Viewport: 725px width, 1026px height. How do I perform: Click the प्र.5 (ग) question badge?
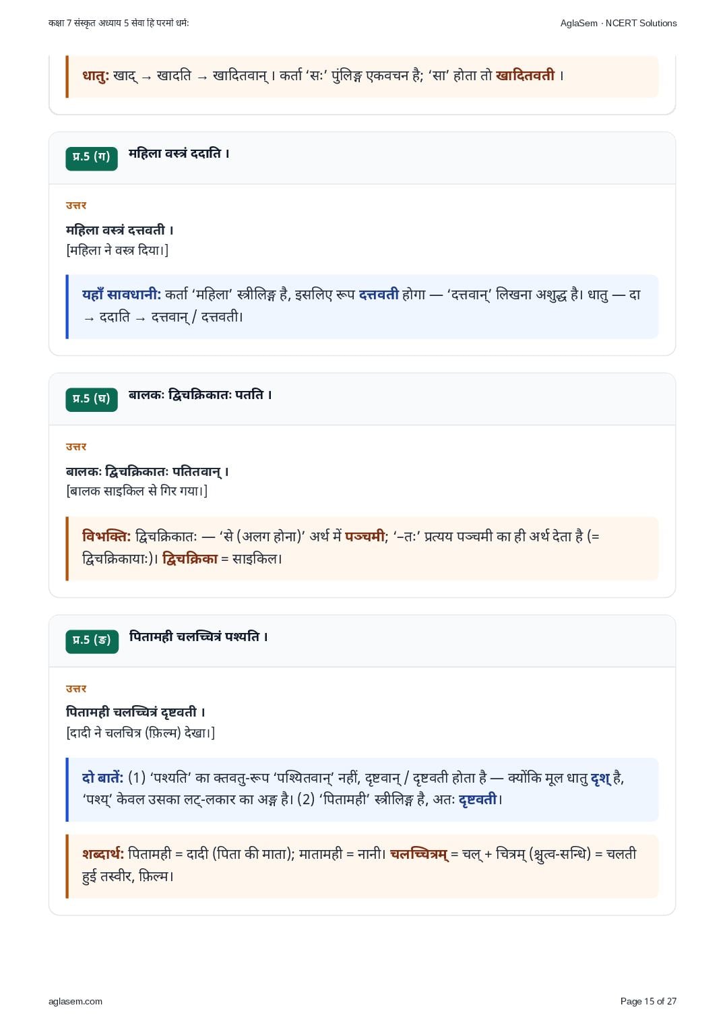(x=92, y=158)
